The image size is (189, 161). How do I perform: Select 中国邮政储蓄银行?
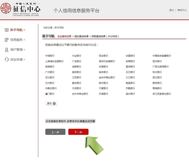pos(162,56)
